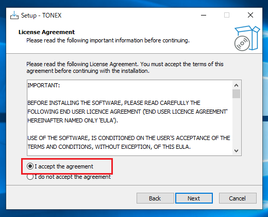The image size is (268, 217).
Task: Click the license text scrollbar thumb
Action: (236, 94)
